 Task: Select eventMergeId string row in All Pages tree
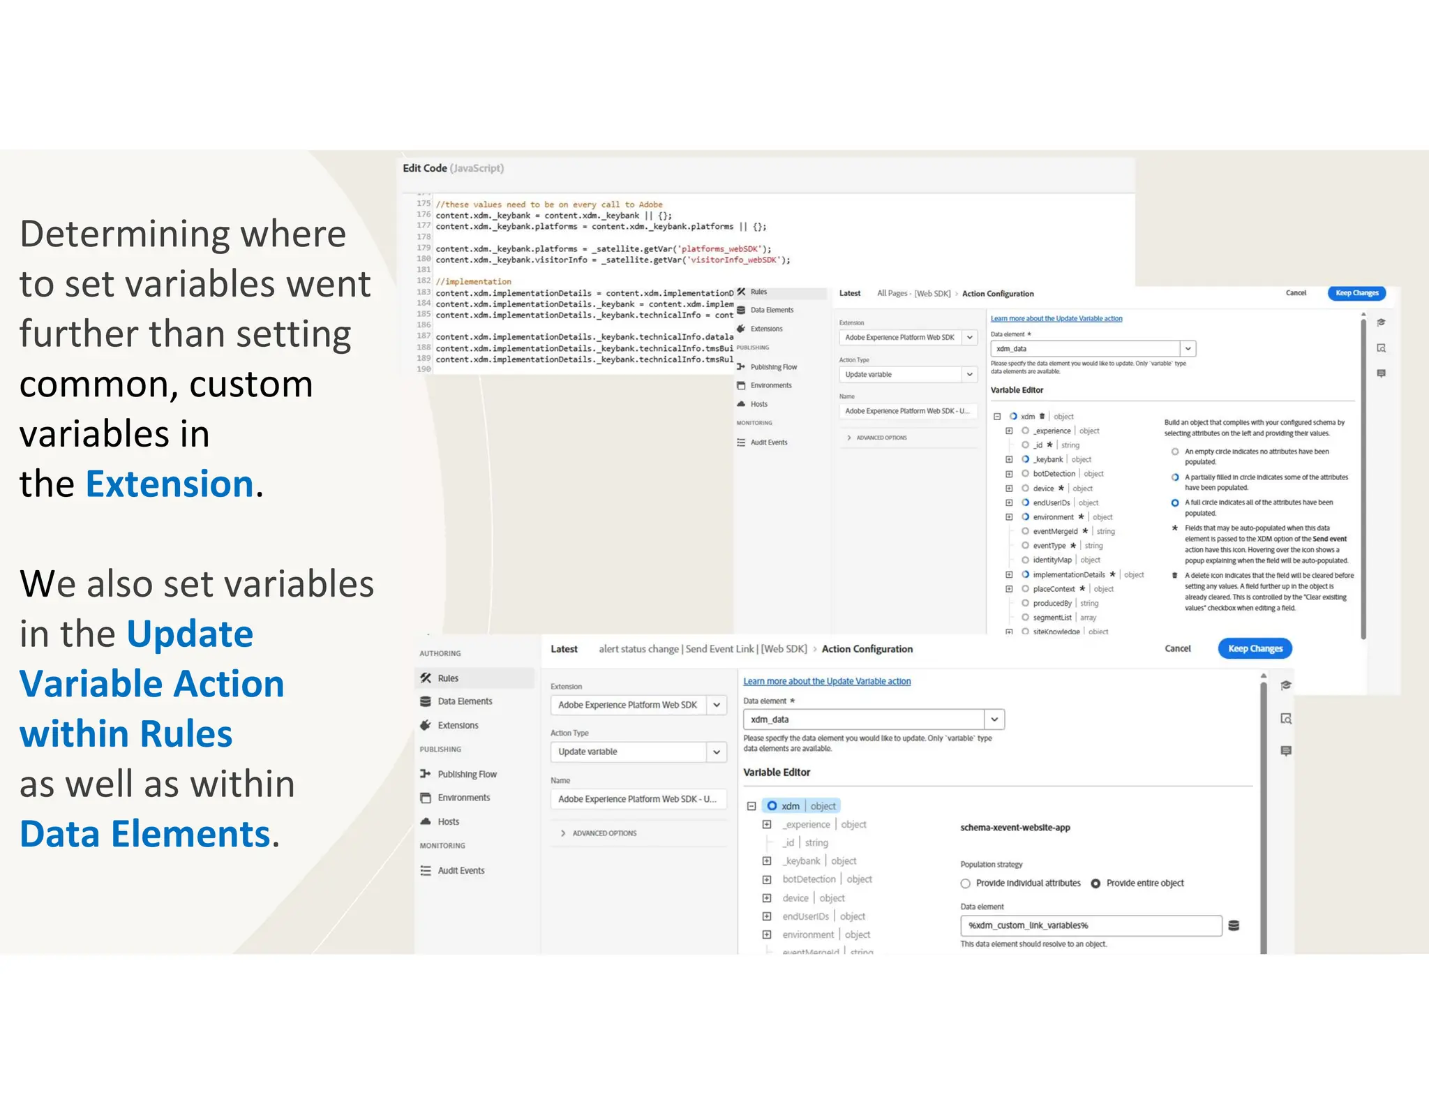coord(1068,532)
